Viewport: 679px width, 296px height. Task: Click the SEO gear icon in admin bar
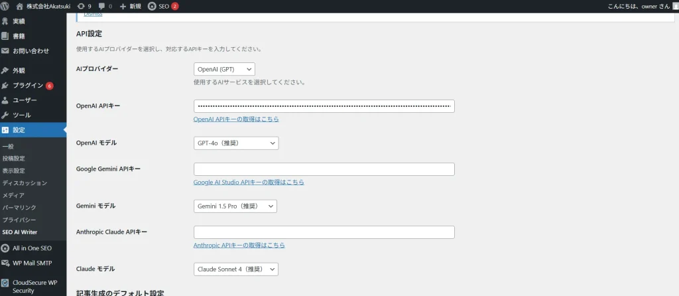pos(152,6)
